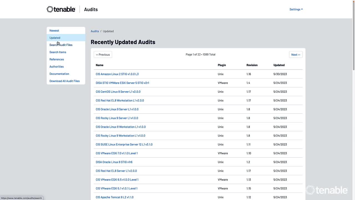Select Search Audit Files in sidebar
The width and height of the screenshot is (355, 200).
(x=61, y=45)
